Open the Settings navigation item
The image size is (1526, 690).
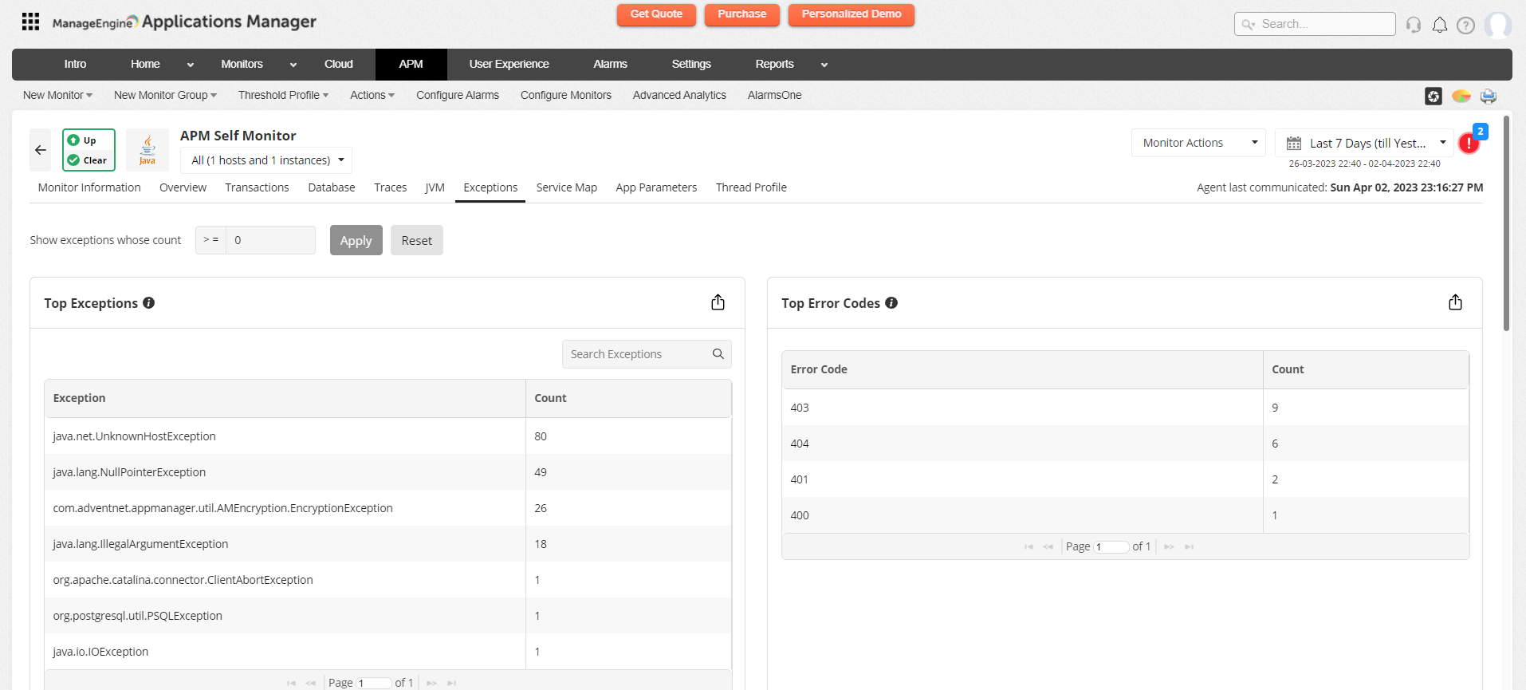pyautogui.click(x=691, y=65)
